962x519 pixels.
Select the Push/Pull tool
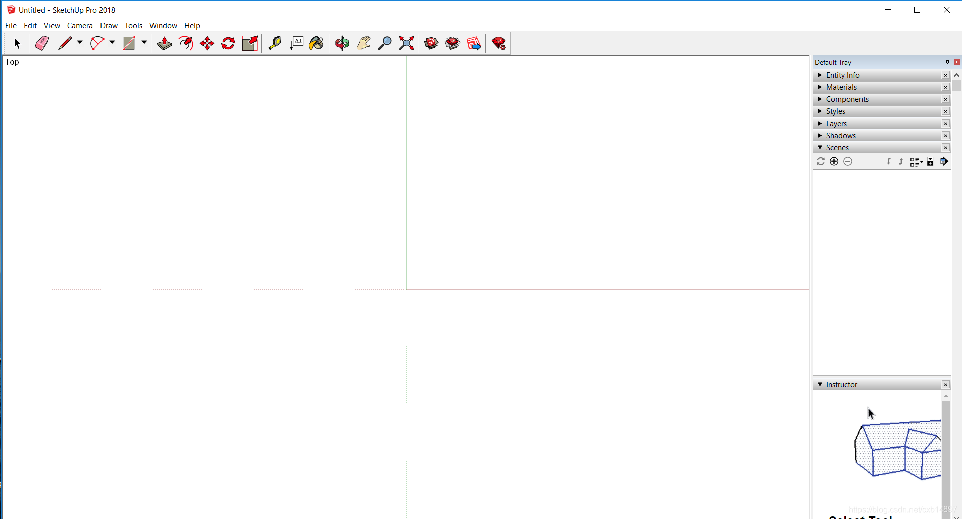click(164, 43)
